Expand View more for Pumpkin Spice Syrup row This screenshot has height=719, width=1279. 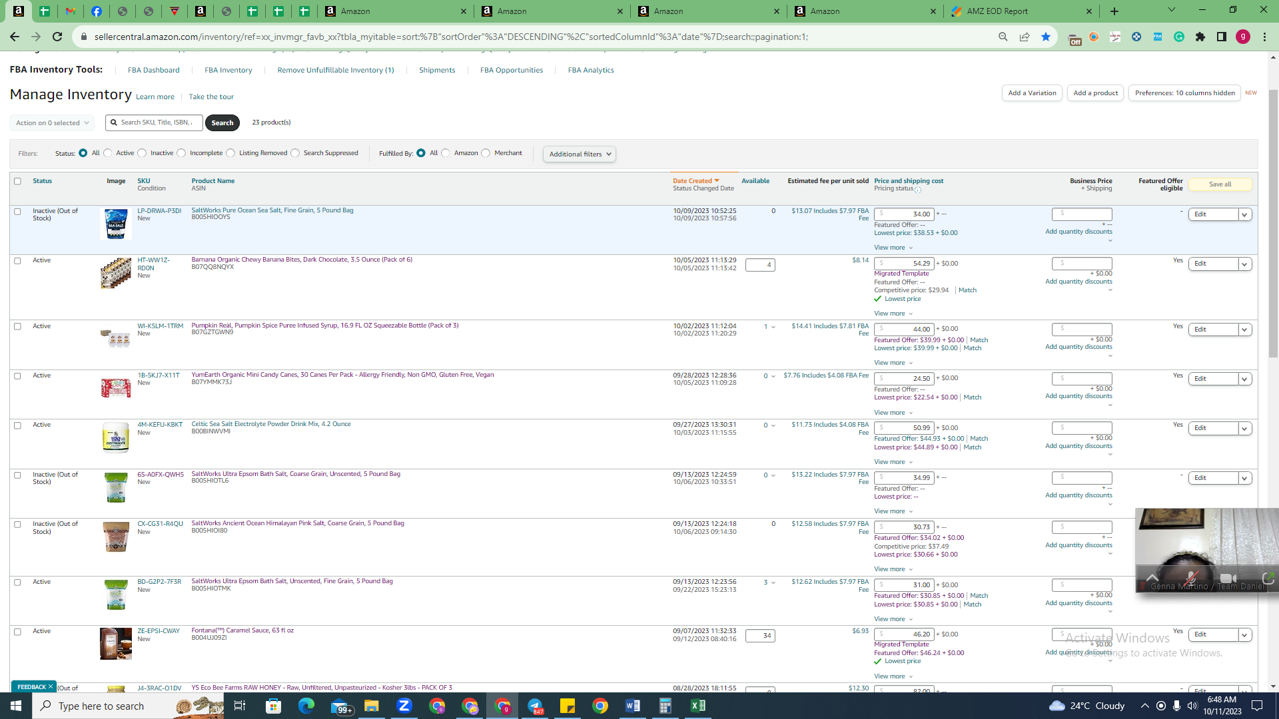pyautogui.click(x=893, y=363)
